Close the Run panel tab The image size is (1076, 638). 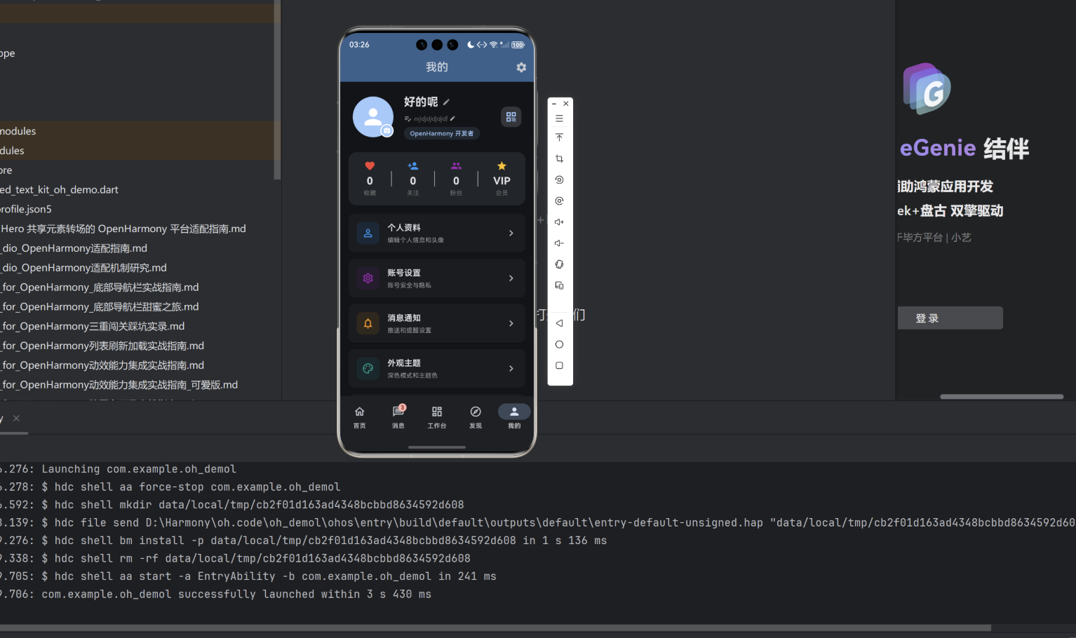tap(16, 419)
